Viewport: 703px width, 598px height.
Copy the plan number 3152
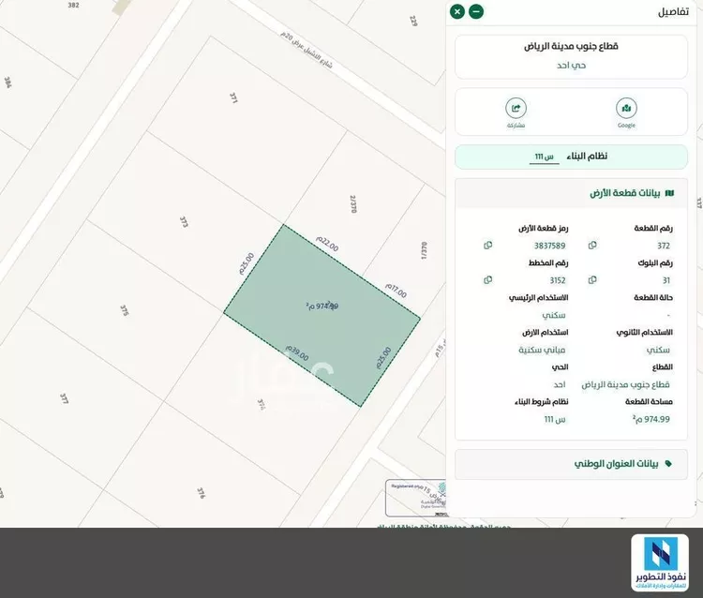[x=487, y=280]
